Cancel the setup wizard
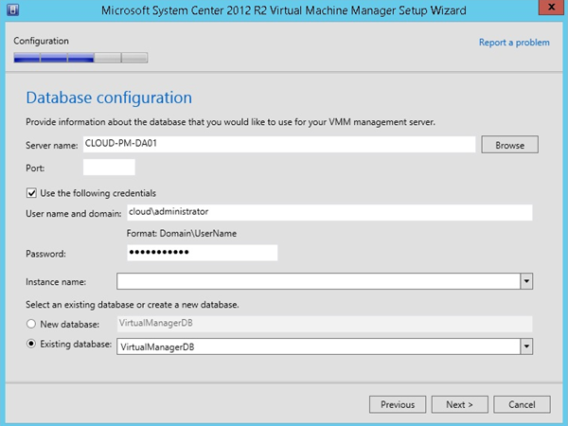 [522, 404]
